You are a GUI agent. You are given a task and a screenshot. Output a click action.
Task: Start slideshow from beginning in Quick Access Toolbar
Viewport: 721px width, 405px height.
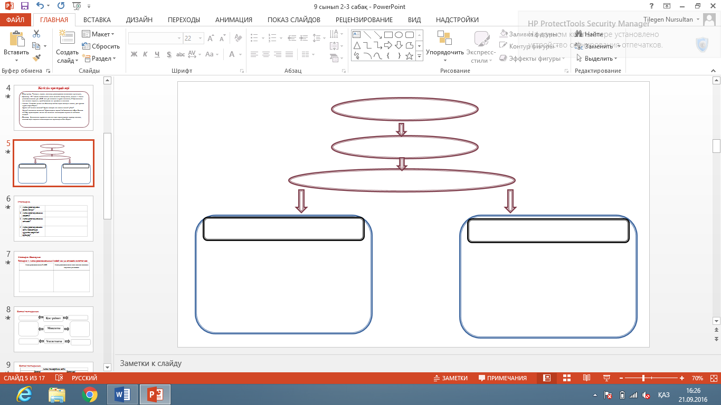pyautogui.click(x=77, y=6)
